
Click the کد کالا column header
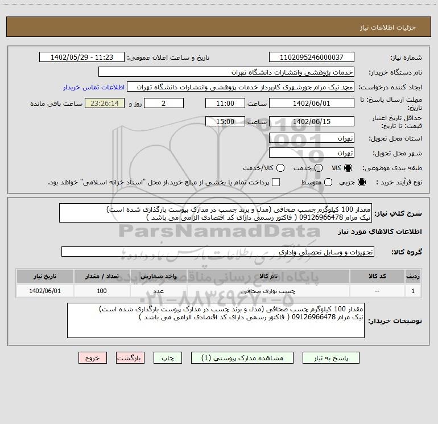click(377, 277)
